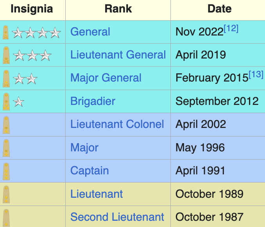Click the Brigadier row shoulder board icon
Screen dimensions: 265x227
click(6, 102)
